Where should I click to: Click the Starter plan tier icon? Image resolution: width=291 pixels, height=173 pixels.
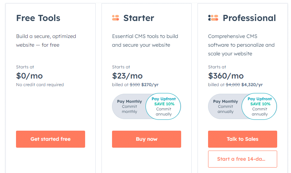click(x=115, y=18)
